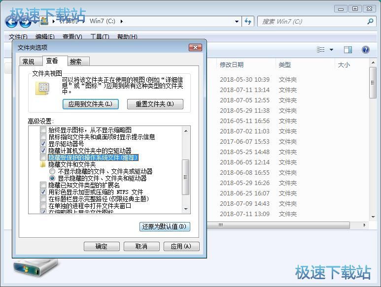Image resolution: width=381 pixels, height=287 pixels.
Task: Click the refresh icon beside address bar
Action: click(x=248, y=22)
